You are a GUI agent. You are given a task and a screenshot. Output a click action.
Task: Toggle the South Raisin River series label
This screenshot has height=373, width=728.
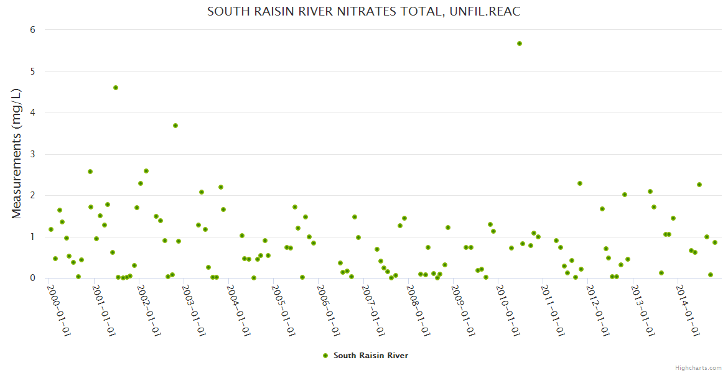[370, 356]
